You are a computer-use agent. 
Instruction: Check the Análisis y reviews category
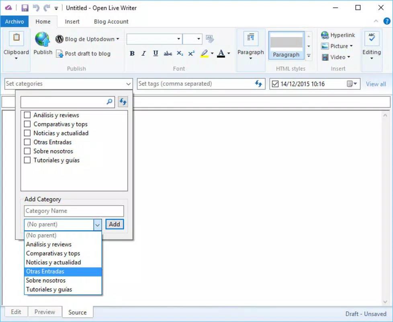coord(27,115)
